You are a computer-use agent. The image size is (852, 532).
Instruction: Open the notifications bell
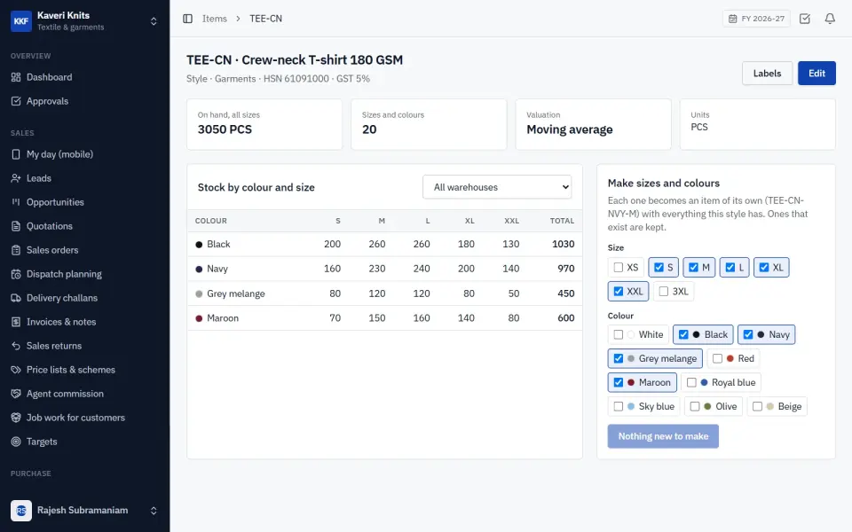pyautogui.click(x=830, y=19)
